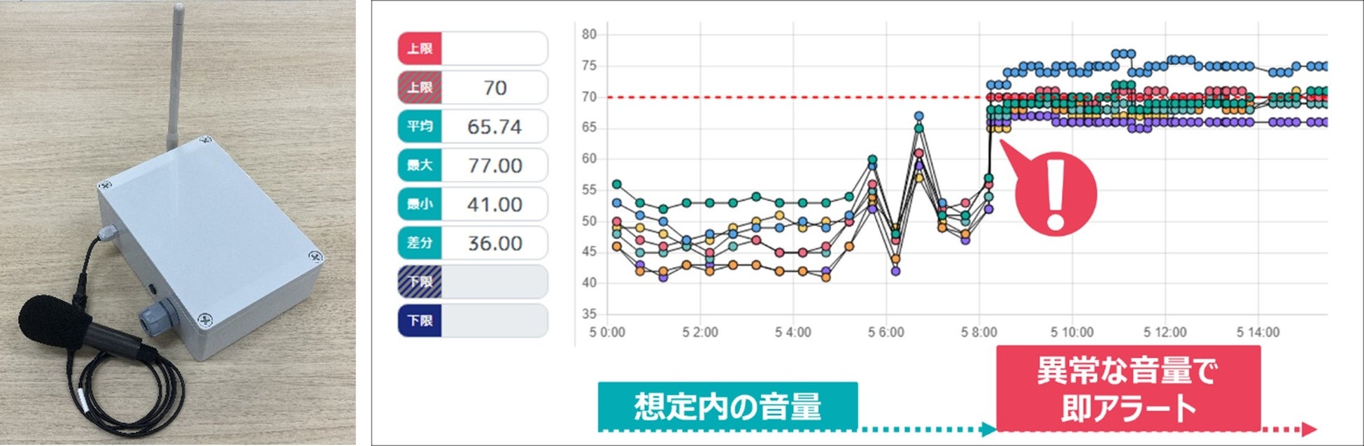The image size is (1364, 446).
Task: Click the 平均 value 65.74
Action: 494,127
